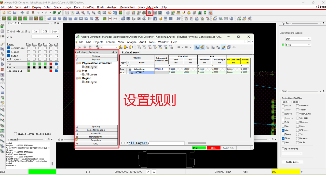The height and width of the screenshot is (175, 326).
Task: Click the DEFAULT referenced physical CSet cell
Action: 161,69
